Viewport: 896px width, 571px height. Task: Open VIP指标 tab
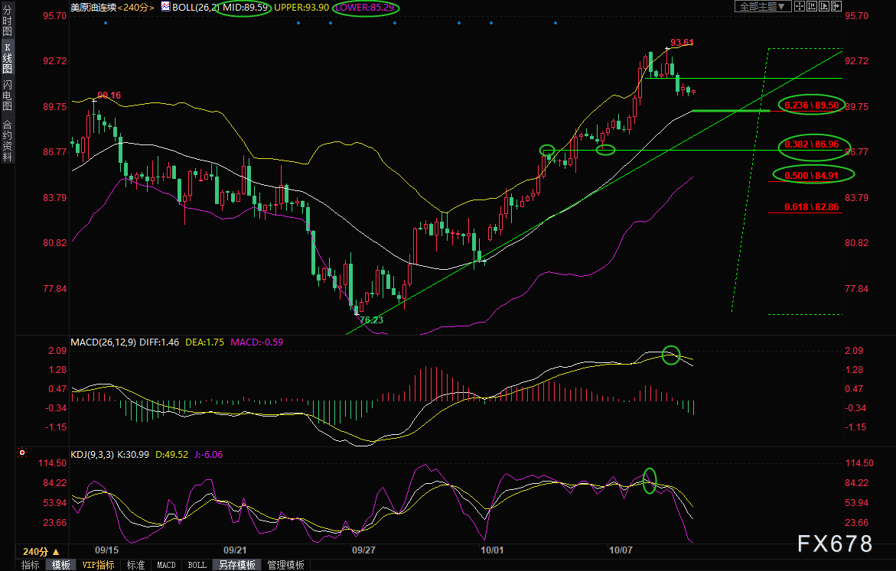(x=98, y=565)
